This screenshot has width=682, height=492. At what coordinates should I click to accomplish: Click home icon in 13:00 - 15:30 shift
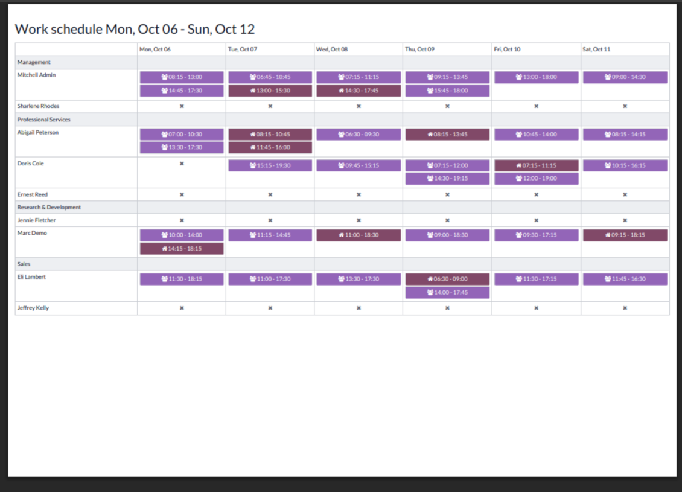click(253, 91)
